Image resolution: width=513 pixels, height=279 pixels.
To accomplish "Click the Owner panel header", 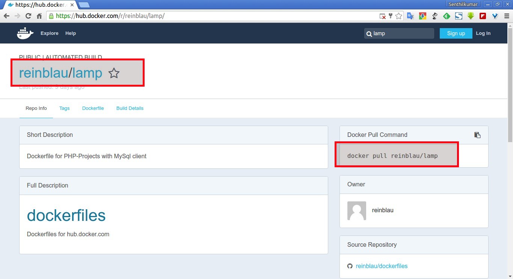I will tap(414, 184).
